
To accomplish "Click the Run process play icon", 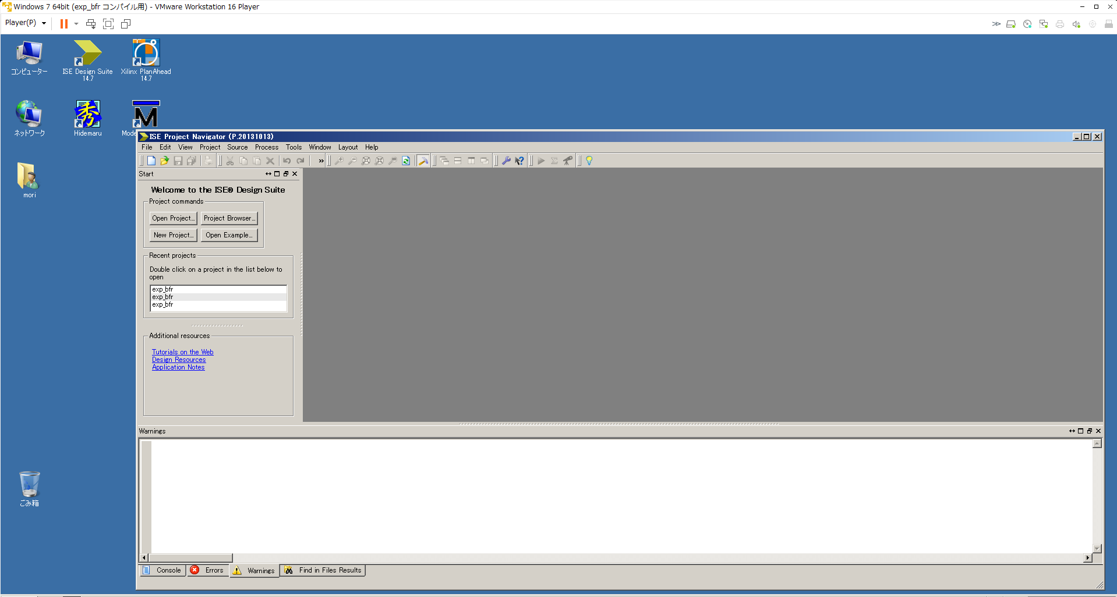I will pyautogui.click(x=541, y=161).
